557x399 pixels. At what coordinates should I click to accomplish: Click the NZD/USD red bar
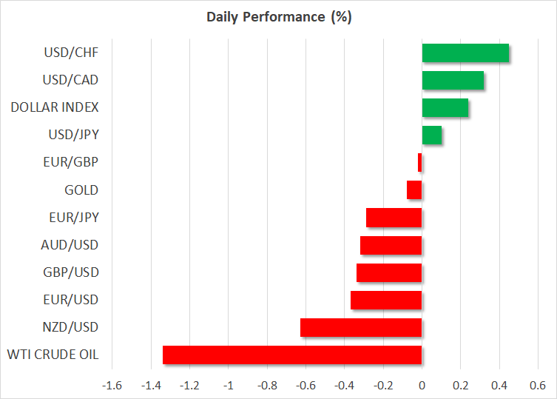(x=361, y=327)
